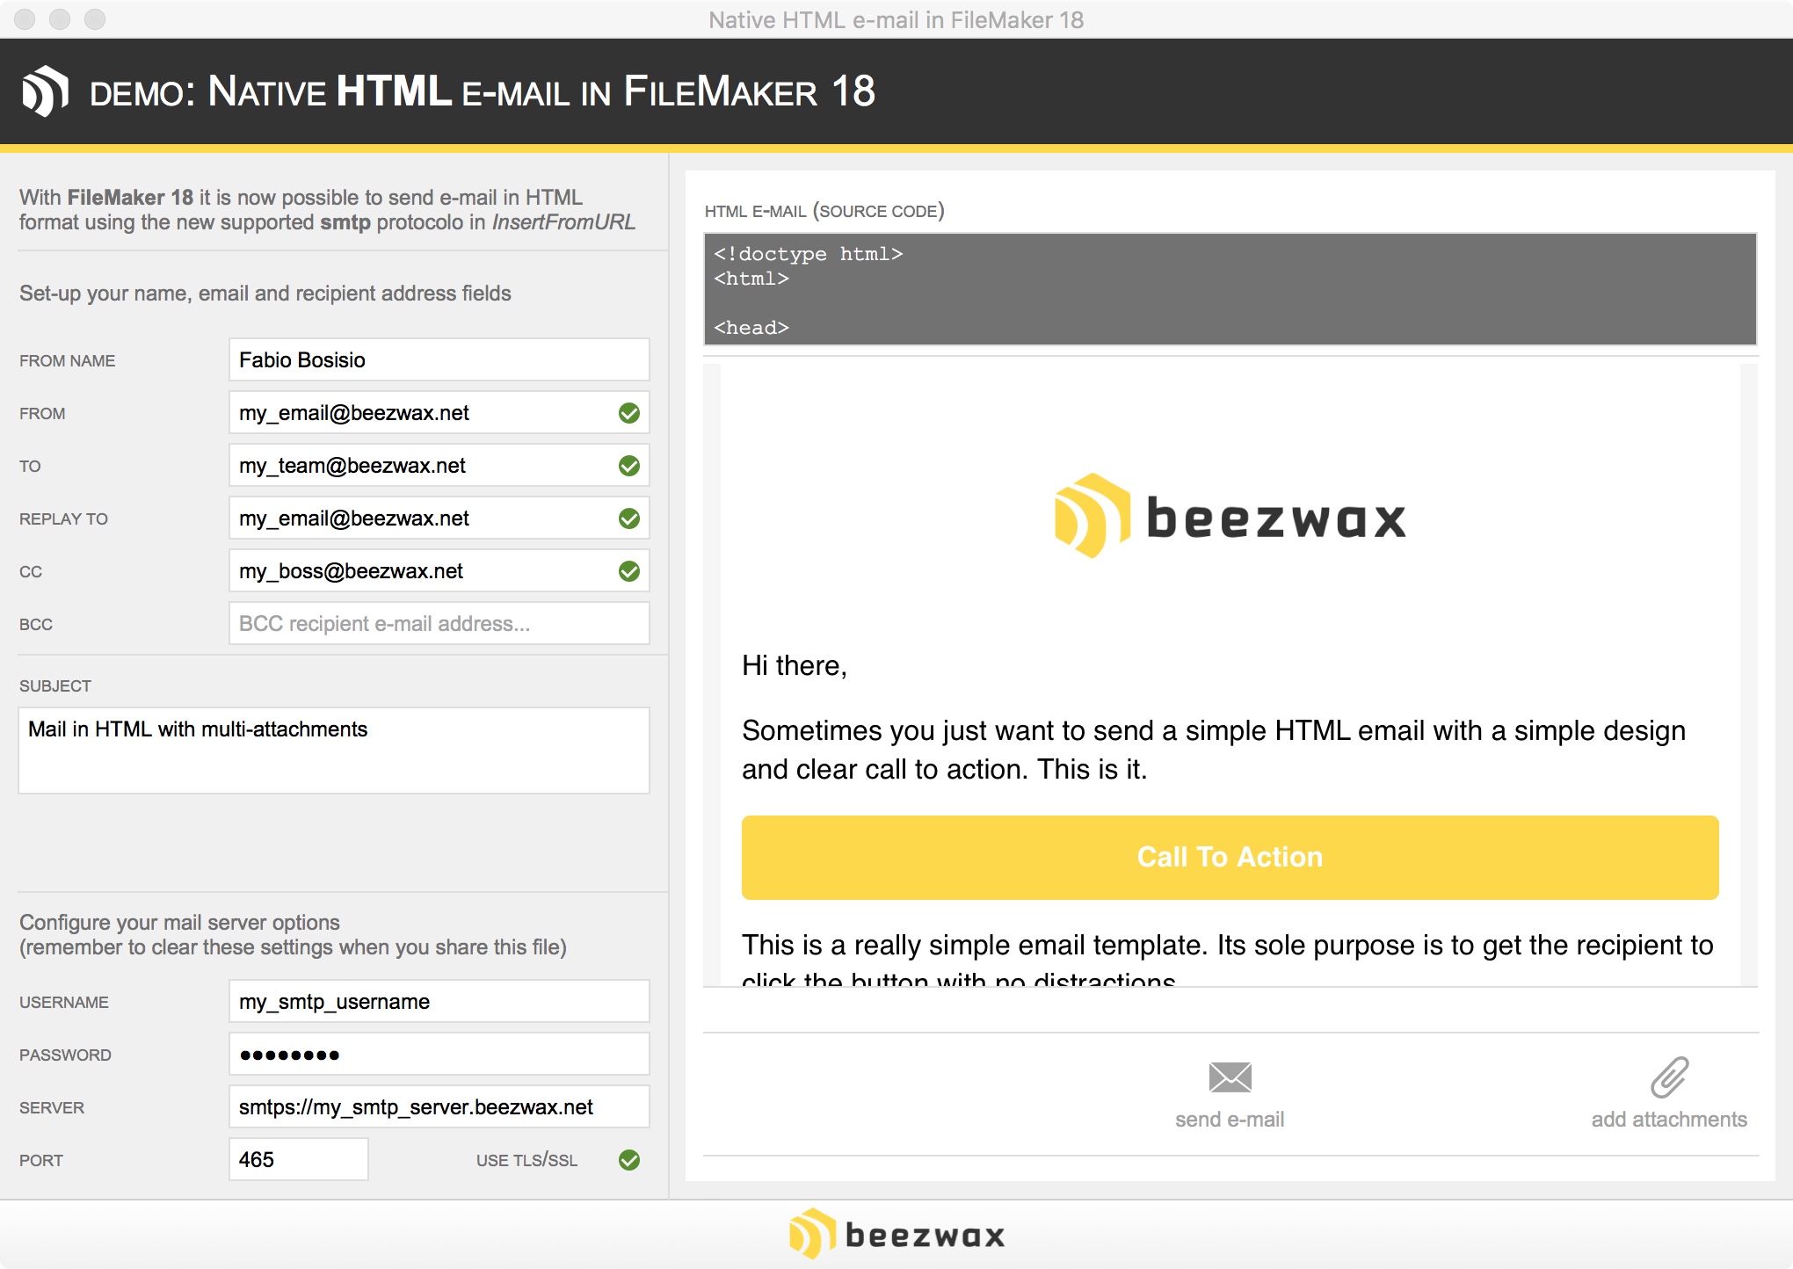Viewport: 1793px width, 1269px height.
Task: Click the Beezwax logo in the dark header
Action: coord(46,91)
